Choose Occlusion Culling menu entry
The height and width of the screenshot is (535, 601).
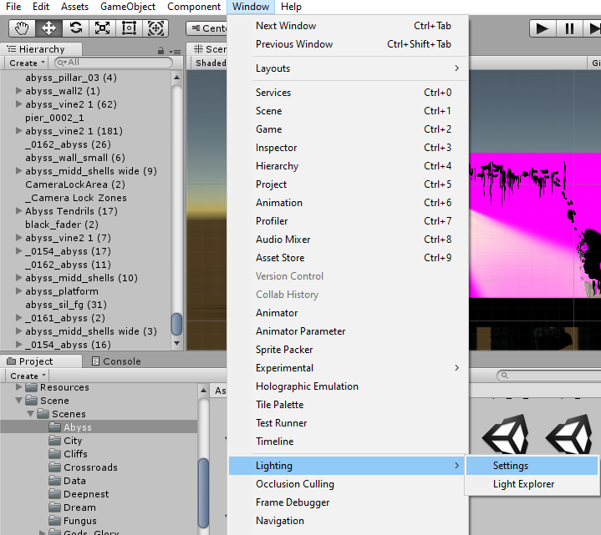click(x=348, y=484)
